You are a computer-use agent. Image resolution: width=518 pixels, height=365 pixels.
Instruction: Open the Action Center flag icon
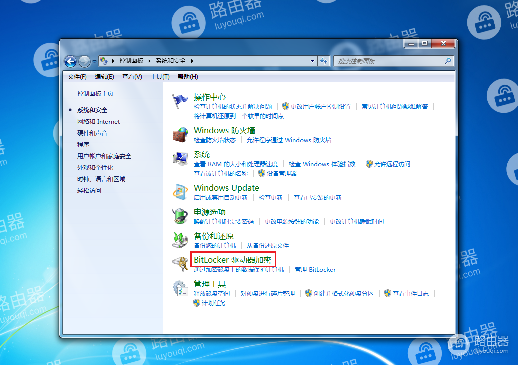tap(180, 102)
